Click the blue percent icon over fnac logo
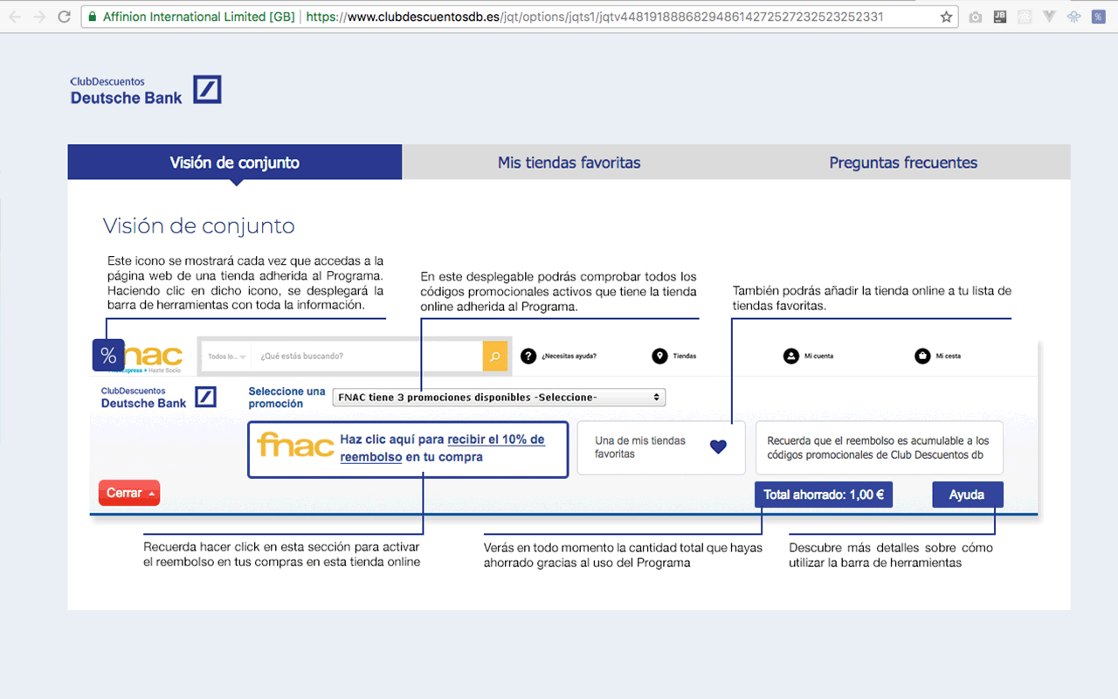The image size is (1118, 699). 108,356
